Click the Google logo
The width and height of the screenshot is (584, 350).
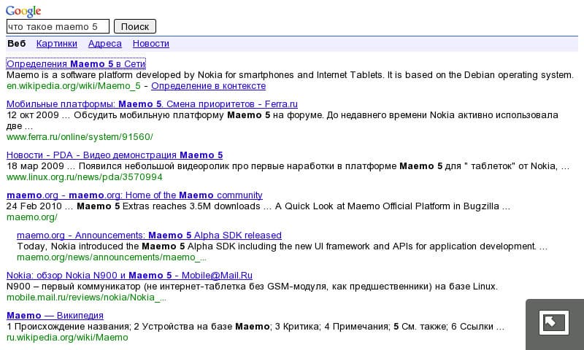(23, 11)
